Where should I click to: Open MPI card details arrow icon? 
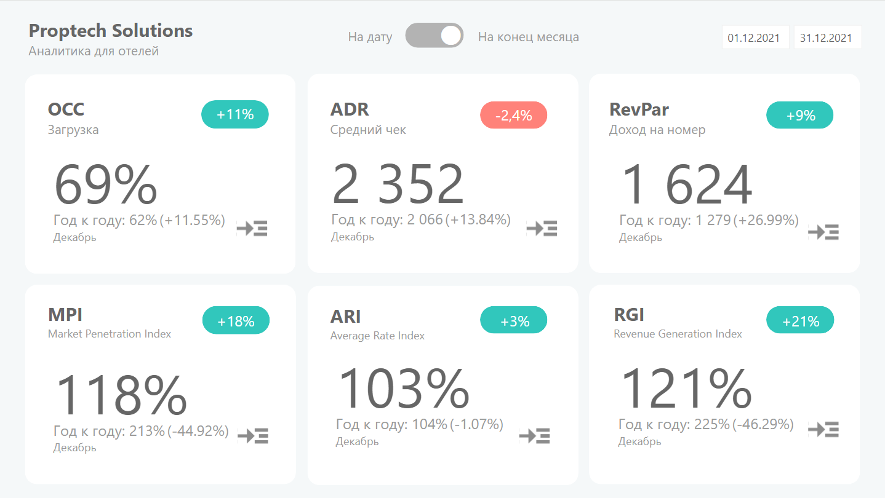253,436
